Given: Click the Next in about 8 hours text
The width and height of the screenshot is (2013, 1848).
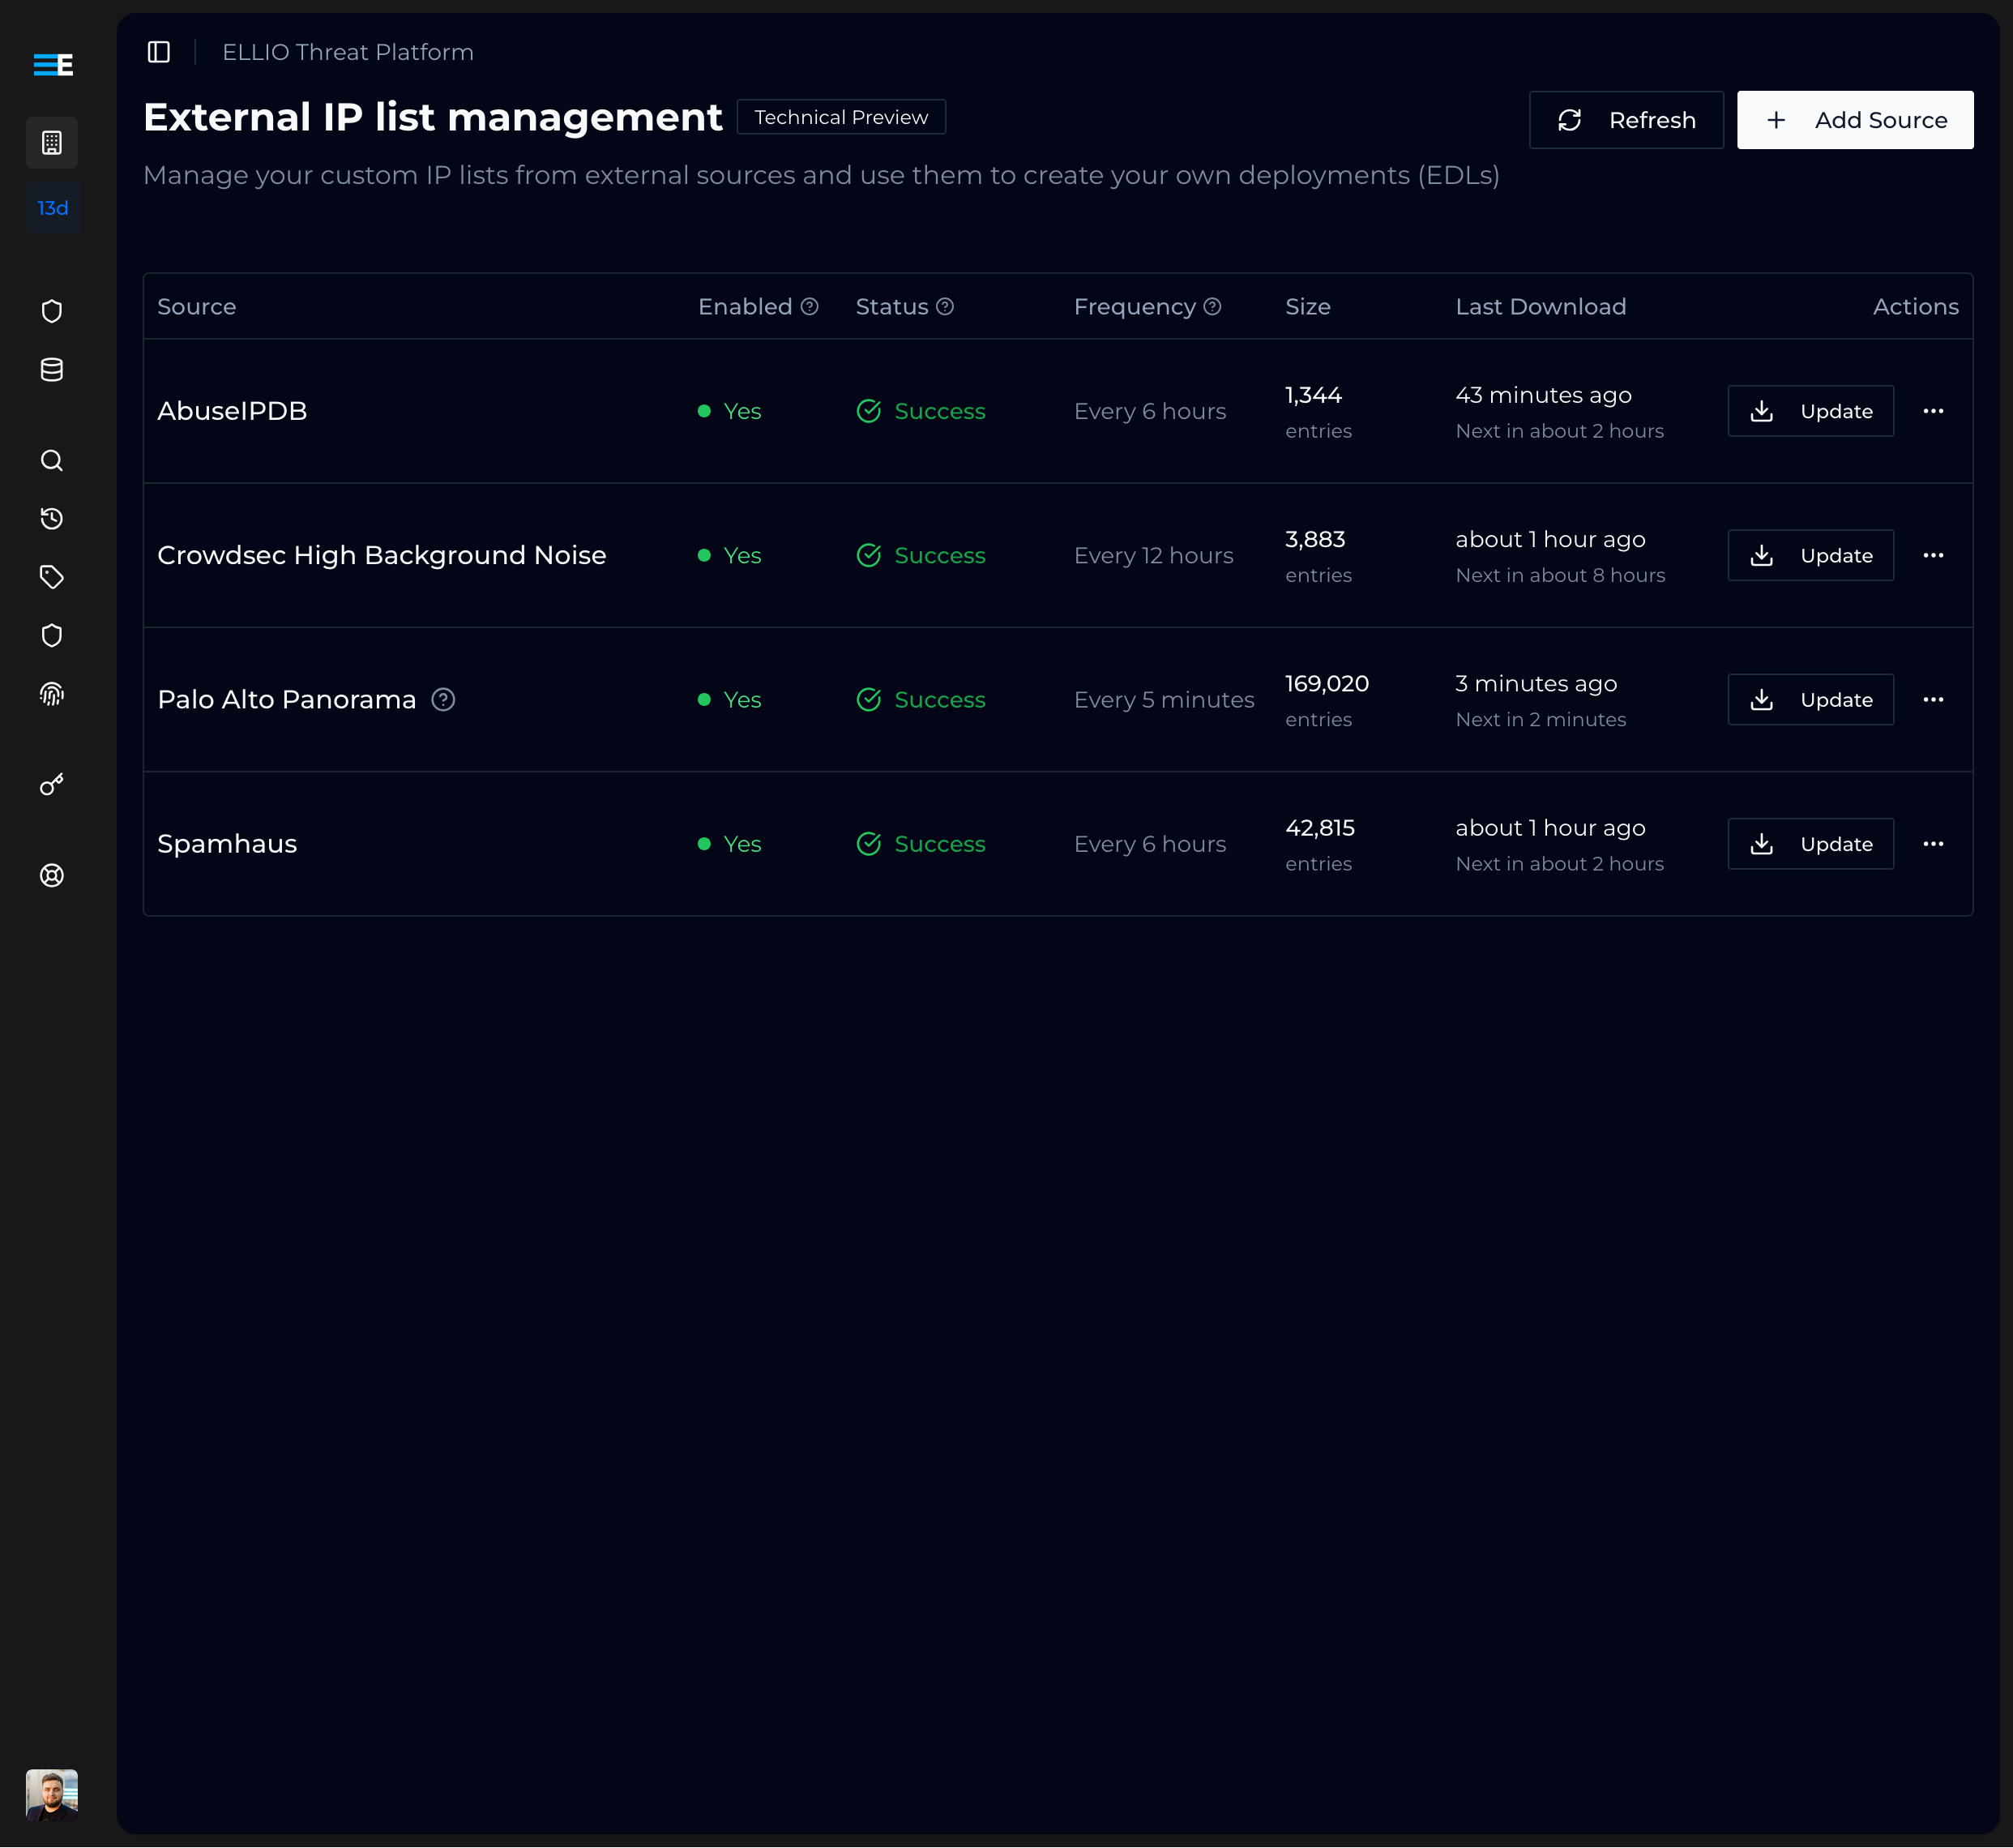Looking at the screenshot, I should pyautogui.click(x=1560, y=575).
